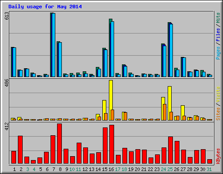The width and height of the screenshot is (223, 174).
Task: Click the 'Daily usage for May 2014' title
Action: (45, 7)
